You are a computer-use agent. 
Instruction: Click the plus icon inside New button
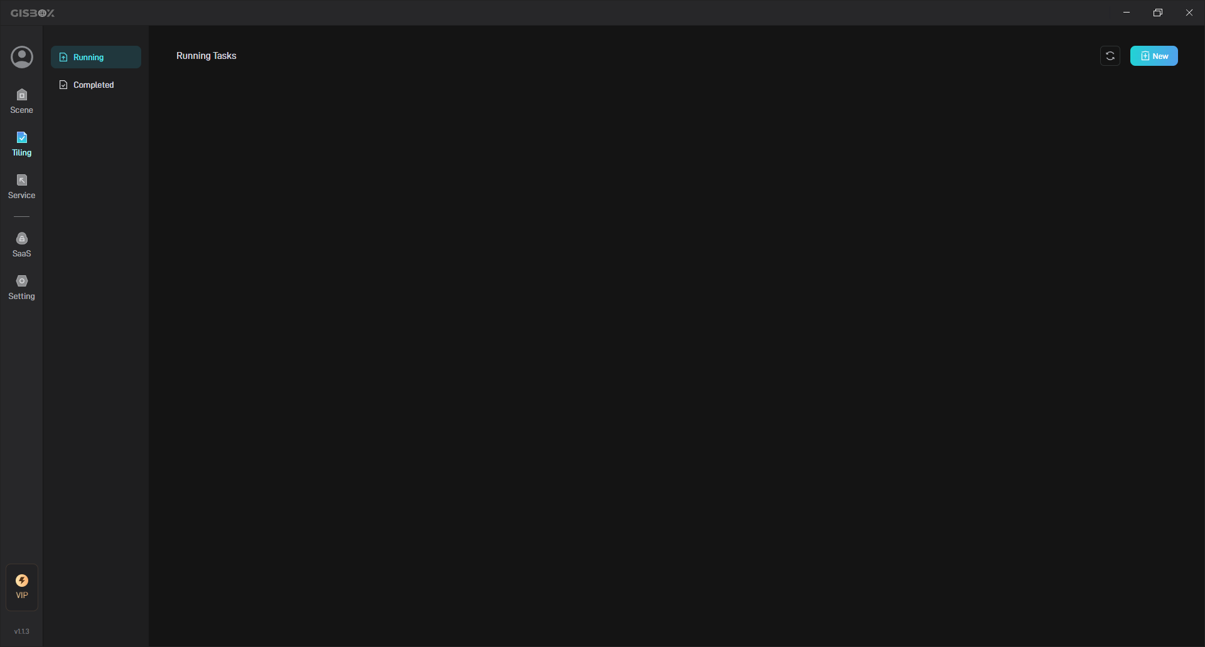pyautogui.click(x=1145, y=56)
